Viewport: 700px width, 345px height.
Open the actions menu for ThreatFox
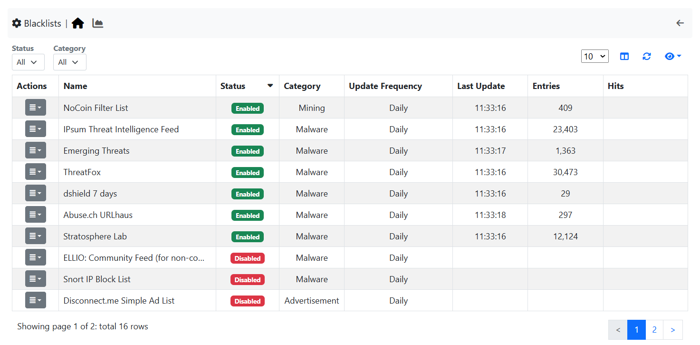36,172
